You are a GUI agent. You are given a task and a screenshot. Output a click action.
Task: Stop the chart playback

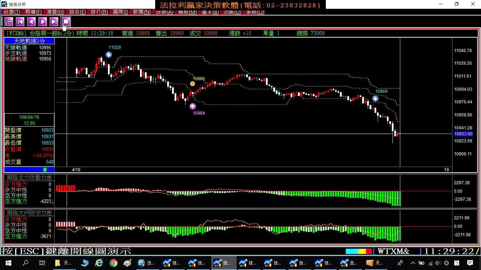(66, 22)
